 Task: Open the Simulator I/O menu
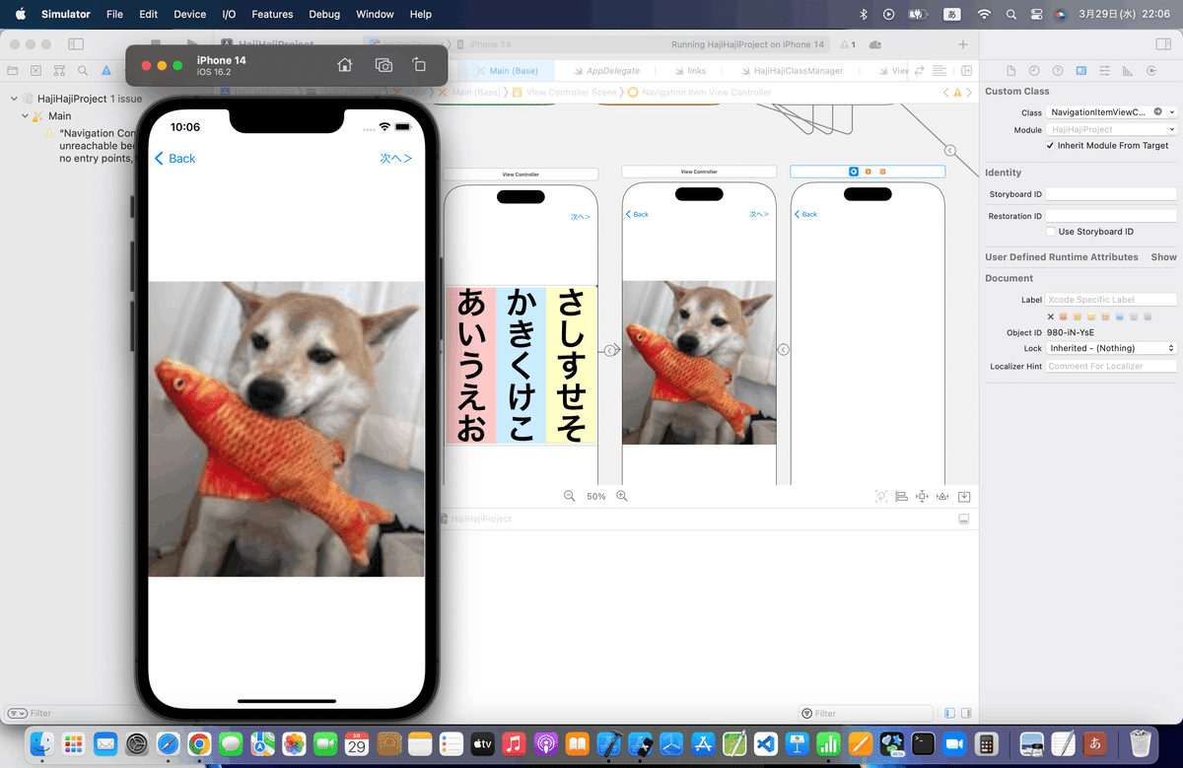(x=229, y=15)
